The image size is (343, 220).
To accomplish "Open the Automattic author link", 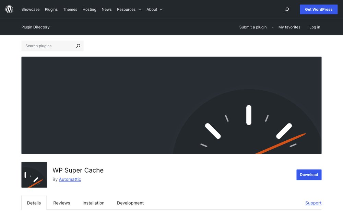I will 70,179.
